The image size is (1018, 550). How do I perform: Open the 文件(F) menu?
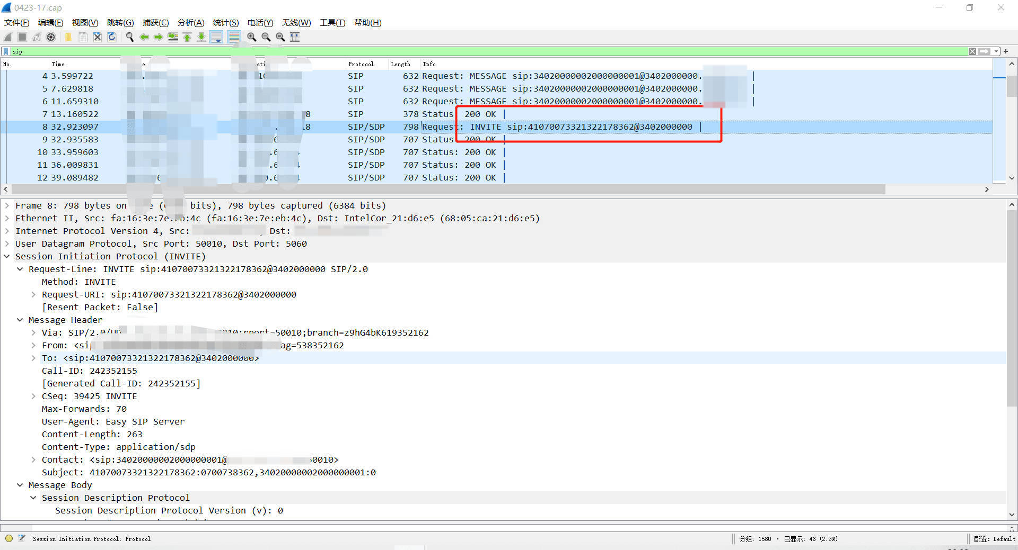[x=17, y=23]
